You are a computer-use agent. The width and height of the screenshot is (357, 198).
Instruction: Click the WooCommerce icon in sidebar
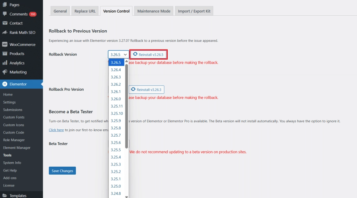coord(5,45)
